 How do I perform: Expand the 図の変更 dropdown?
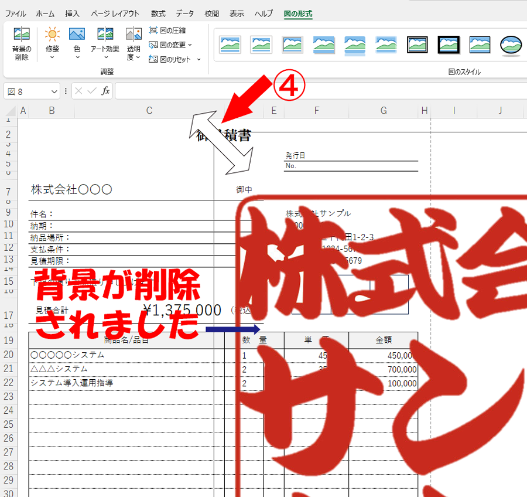click(190, 45)
